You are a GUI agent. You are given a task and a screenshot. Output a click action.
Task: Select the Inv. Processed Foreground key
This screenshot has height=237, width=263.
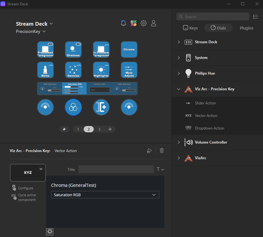101,50
